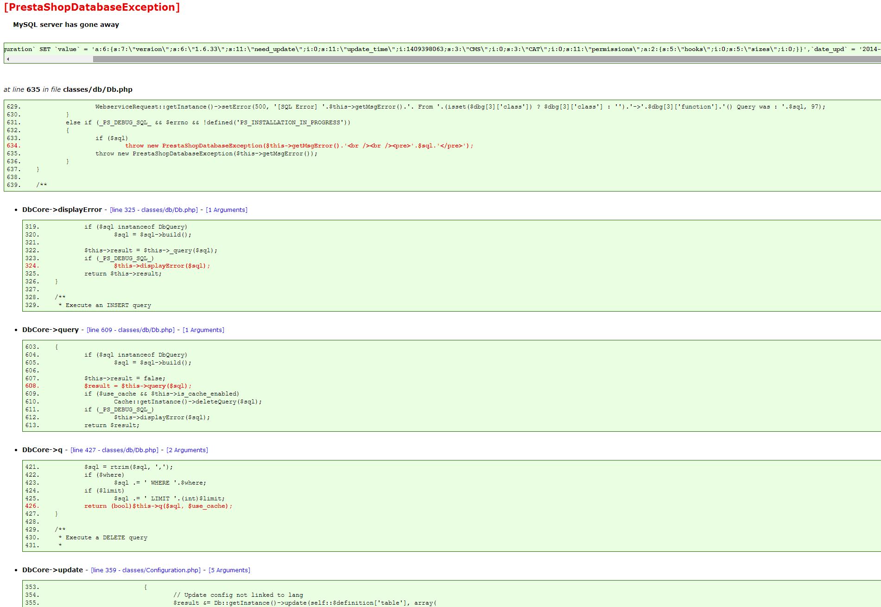Click the SQL query text starting with 'SET `value`'

(x=442, y=49)
